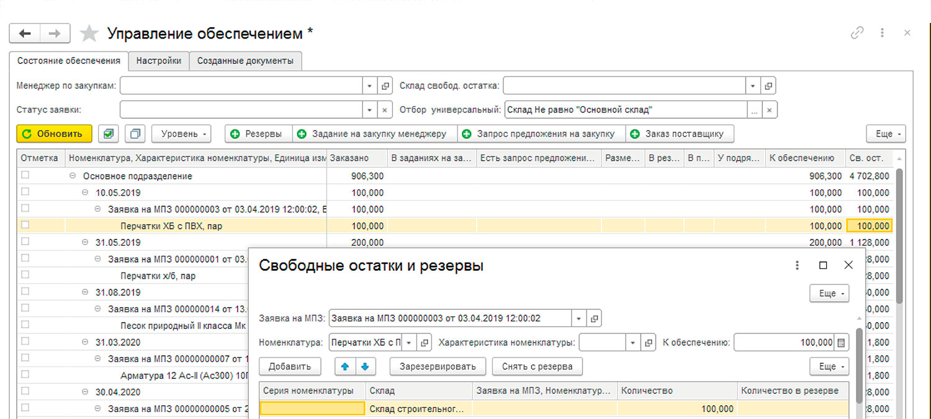The width and height of the screenshot is (931, 419).
Task: Check the Перчатки ХБ с ПВХ row checkbox
Action: (x=25, y=225)
